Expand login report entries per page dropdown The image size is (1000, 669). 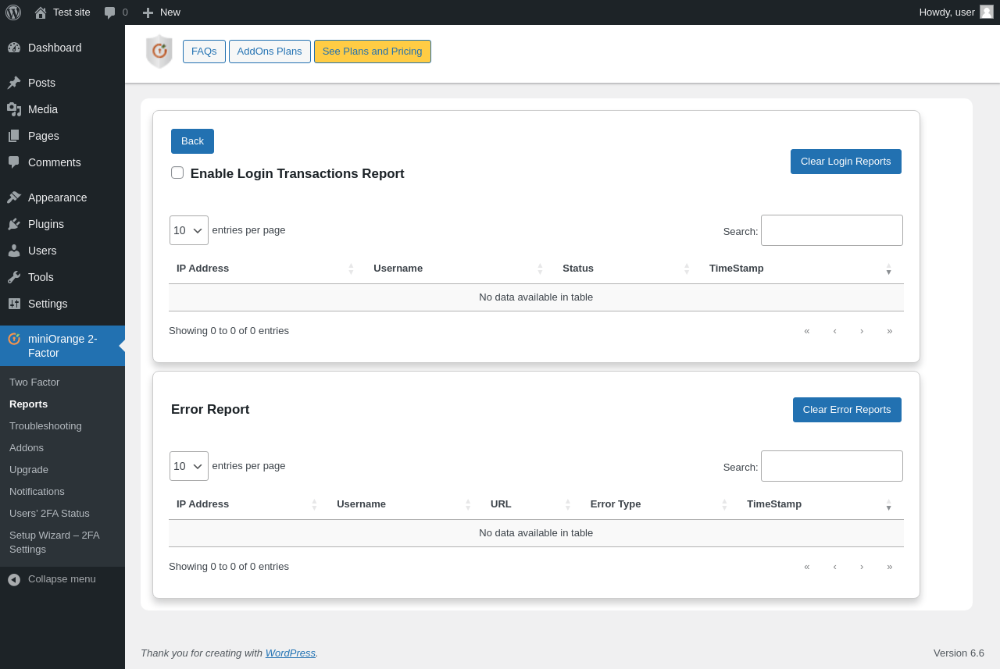(189, 230)
